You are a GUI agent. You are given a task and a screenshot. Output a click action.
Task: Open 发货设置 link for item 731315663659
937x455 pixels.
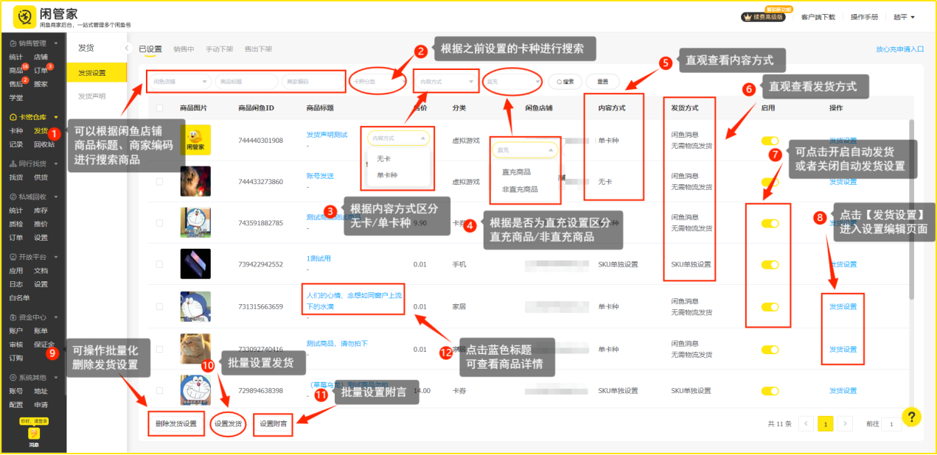tap(843, 306)
